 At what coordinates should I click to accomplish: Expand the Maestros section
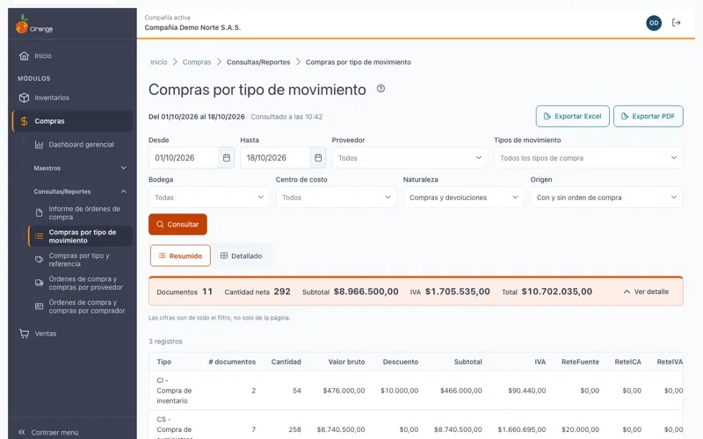click(x=79, y=168)
